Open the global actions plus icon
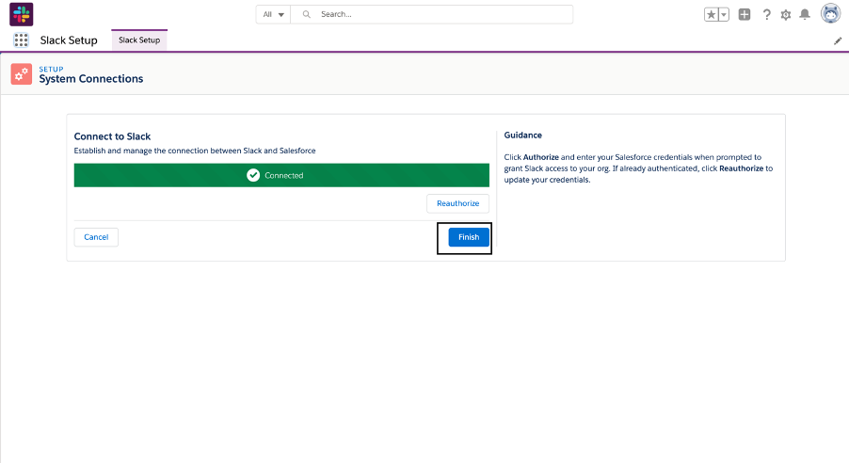The image size is (849, 463). coord(745,15)
